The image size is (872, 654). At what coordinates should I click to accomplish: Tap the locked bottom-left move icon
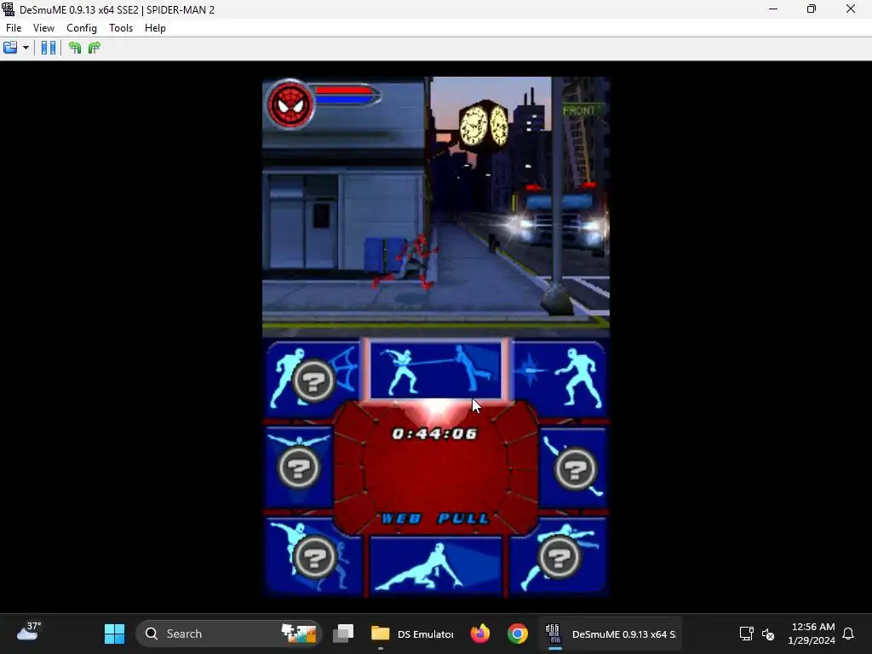[x=314, y=556]
